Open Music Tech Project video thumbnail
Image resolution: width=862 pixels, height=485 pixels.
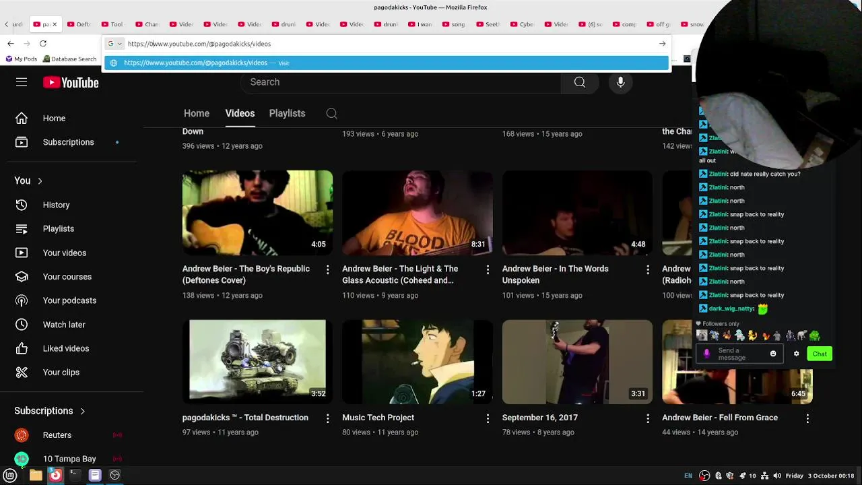coord(418,362)
